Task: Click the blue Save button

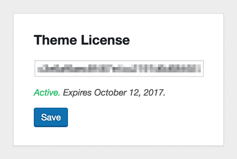Action: 51,117
